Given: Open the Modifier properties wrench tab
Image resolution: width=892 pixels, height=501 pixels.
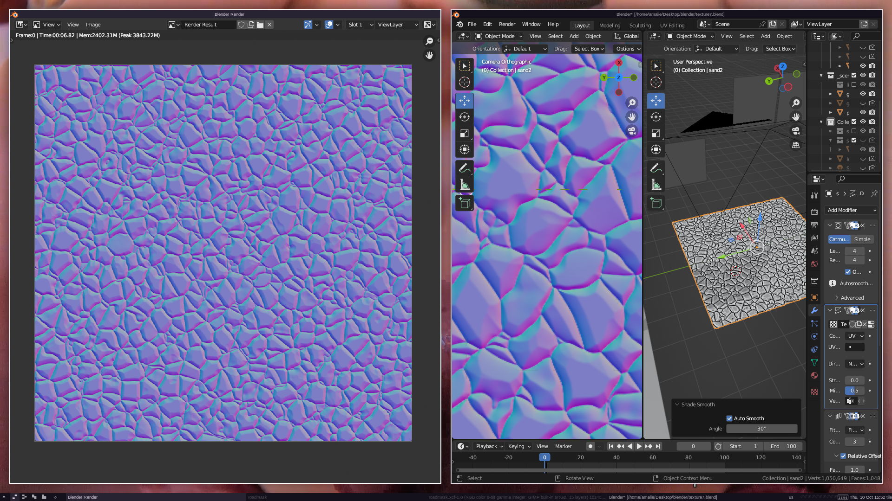Looking at the screenshot, I should tap(814, 310).
